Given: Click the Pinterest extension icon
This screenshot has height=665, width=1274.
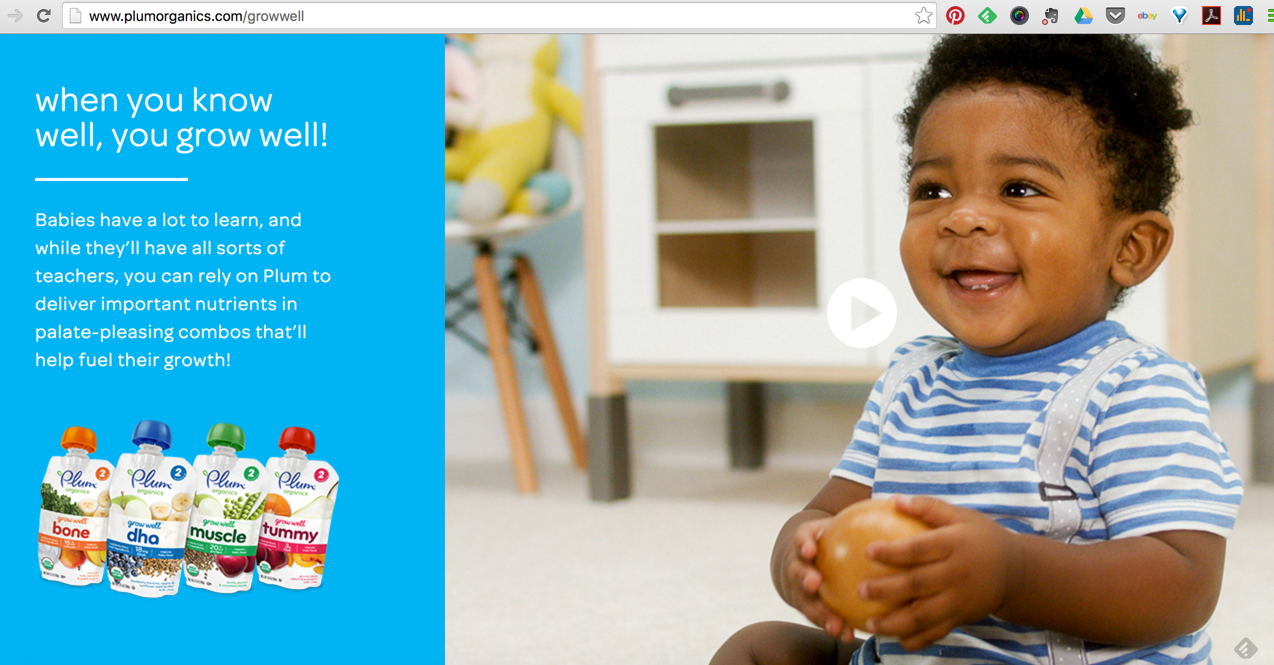Looking at the screenshot, I should 955,16.
